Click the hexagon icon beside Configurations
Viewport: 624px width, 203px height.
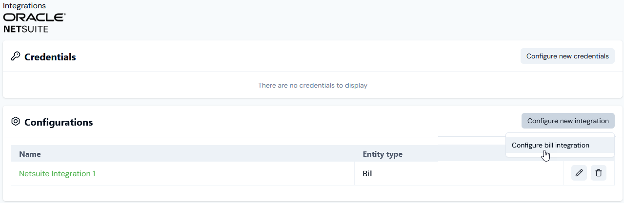click(15, 122)
